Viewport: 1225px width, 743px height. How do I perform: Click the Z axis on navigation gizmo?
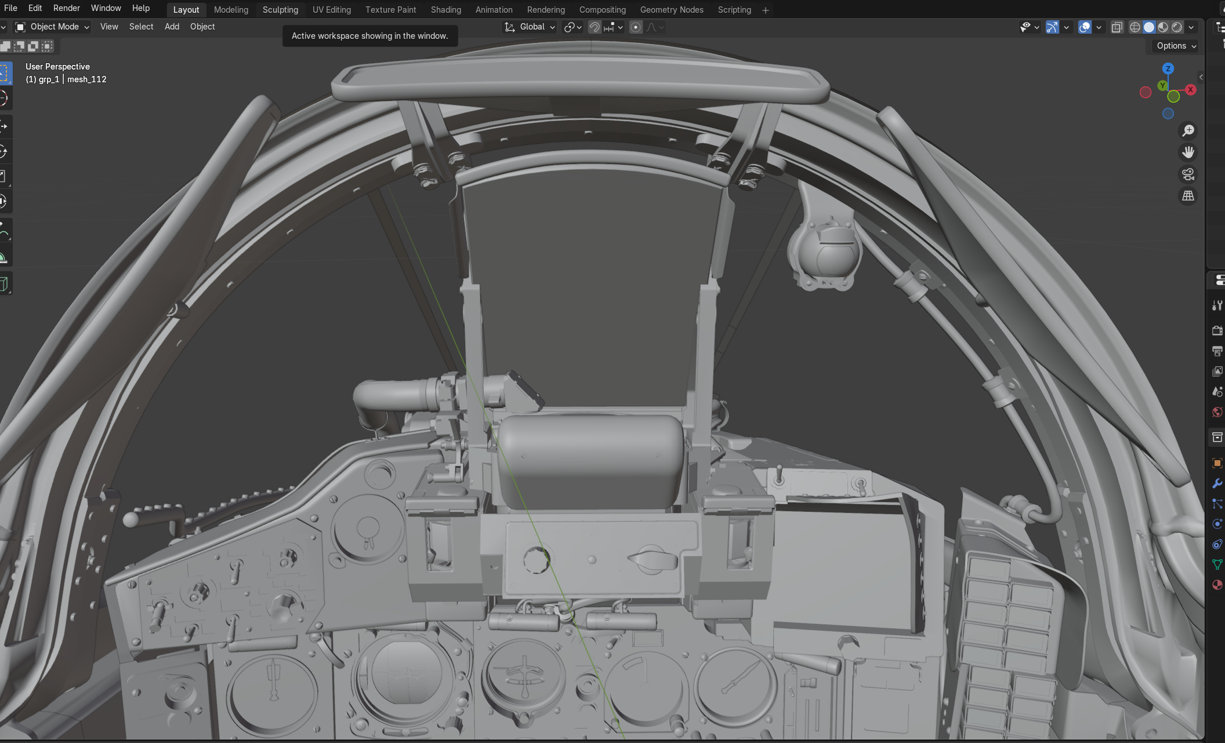pyautogui.click(x=1168, y=68)
